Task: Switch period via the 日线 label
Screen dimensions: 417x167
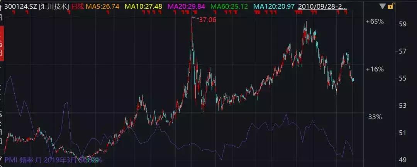Action: 78,7
